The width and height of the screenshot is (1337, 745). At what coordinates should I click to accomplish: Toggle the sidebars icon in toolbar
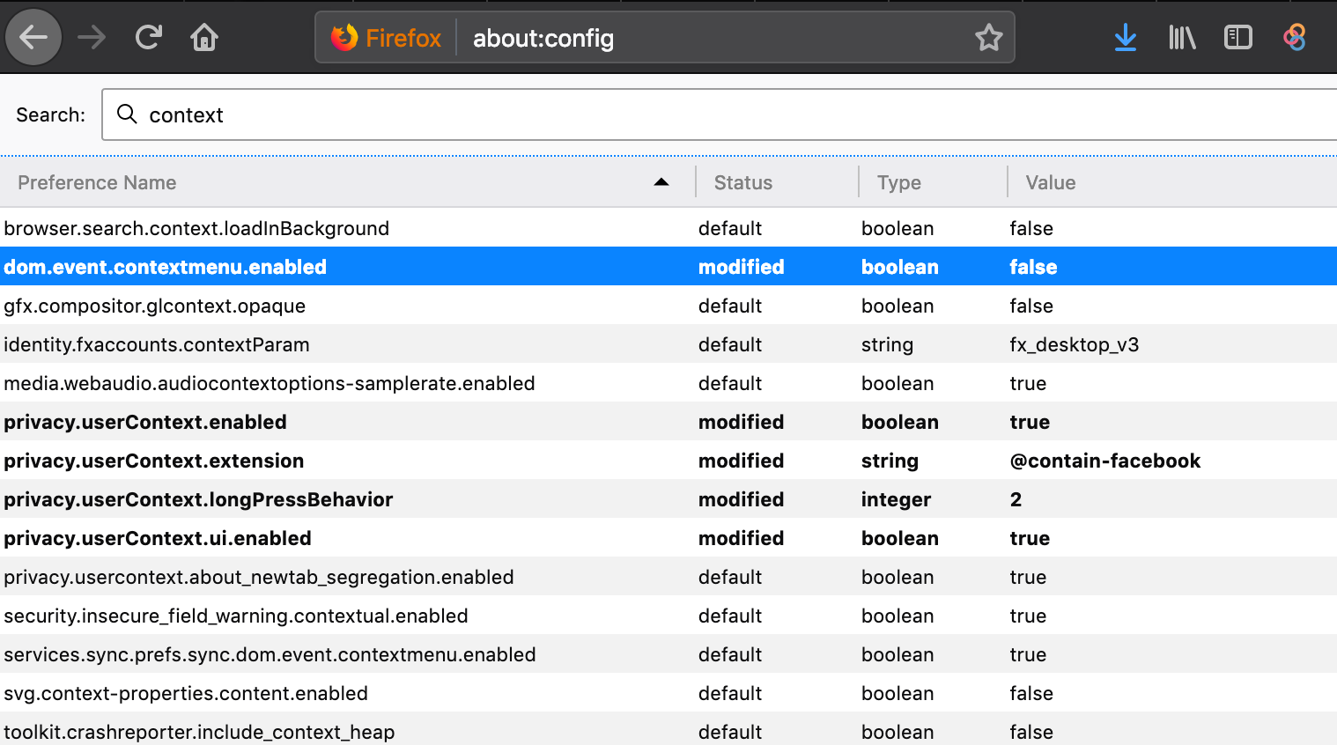tap(1238, 37)
